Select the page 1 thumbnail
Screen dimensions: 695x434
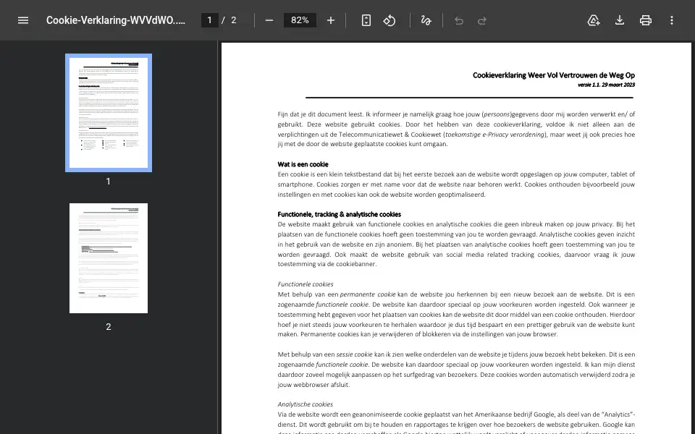[x=109, y=113]
